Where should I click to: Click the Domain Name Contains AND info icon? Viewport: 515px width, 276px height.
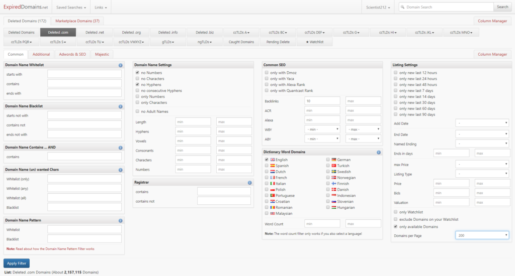point(121,148)
